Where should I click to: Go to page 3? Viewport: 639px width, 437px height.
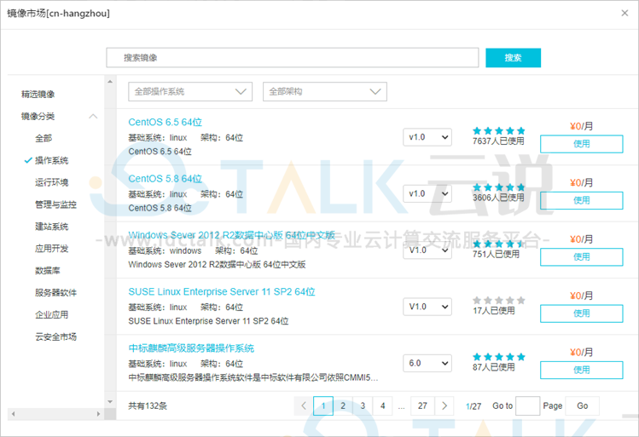click(363, 405)
